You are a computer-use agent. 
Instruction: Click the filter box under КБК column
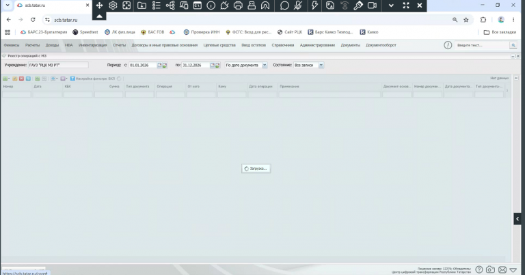coord(78,95)
